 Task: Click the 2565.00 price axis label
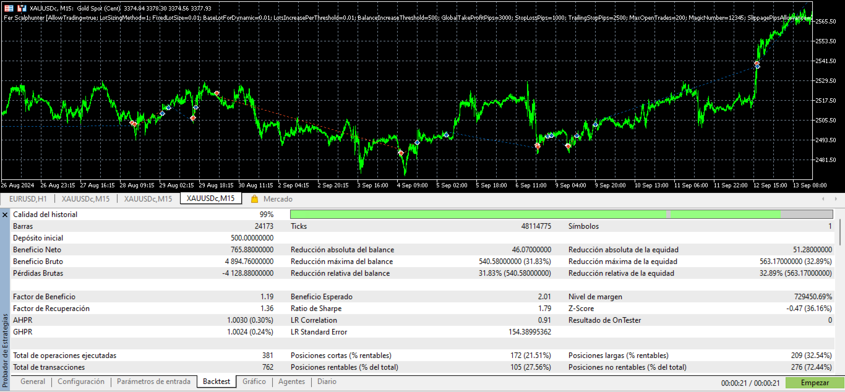pyautogui.click(x=826, y=22)
